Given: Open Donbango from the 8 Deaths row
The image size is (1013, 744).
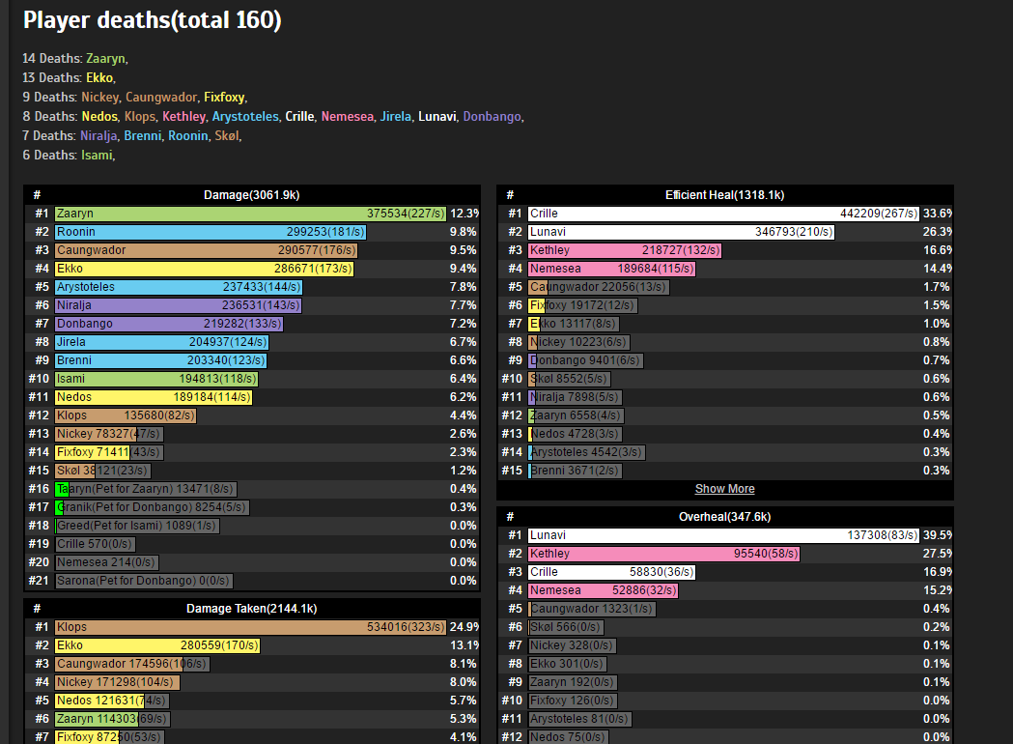Looking at the screenshot, I should [x=492, y=117].
